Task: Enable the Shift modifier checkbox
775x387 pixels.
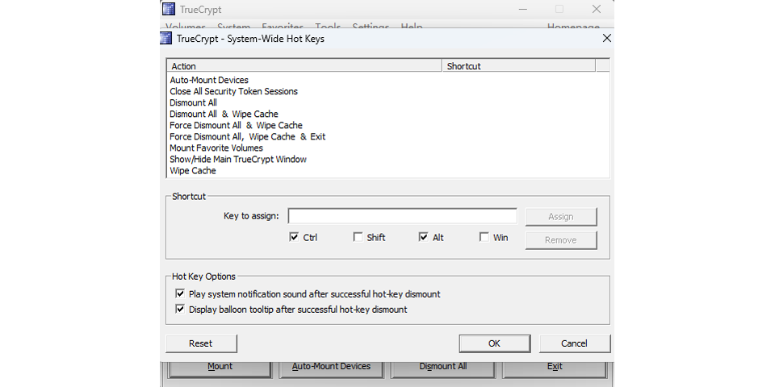Action: point(358,237)
